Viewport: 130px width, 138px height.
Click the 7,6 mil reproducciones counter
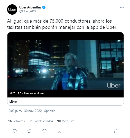pyautogui.click(x=31, y=93)
